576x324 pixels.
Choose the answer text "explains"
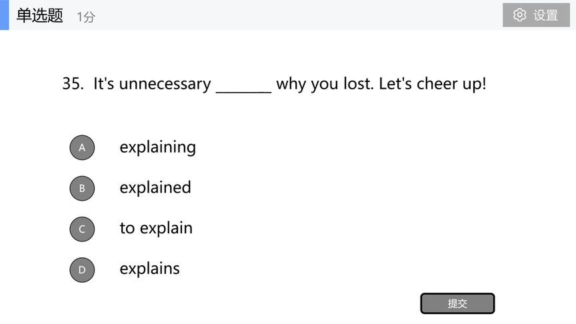coord(149,269)
